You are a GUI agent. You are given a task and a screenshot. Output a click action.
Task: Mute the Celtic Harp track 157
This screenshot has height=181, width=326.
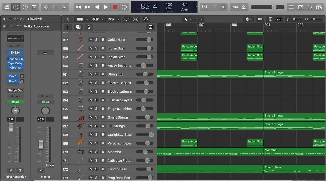pyautogui.click(x=91, y=40)
